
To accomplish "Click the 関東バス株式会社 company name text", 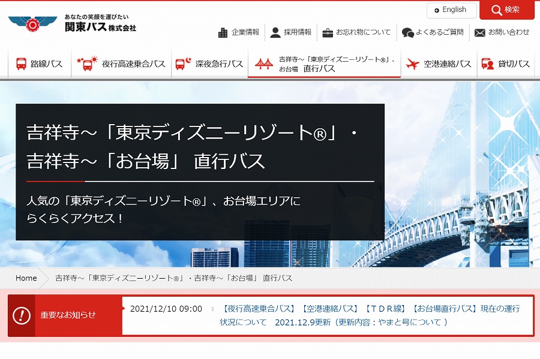I will (100, 27).
